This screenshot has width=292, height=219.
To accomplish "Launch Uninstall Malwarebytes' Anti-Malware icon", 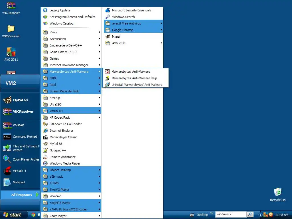I will [x=107, y=85].
